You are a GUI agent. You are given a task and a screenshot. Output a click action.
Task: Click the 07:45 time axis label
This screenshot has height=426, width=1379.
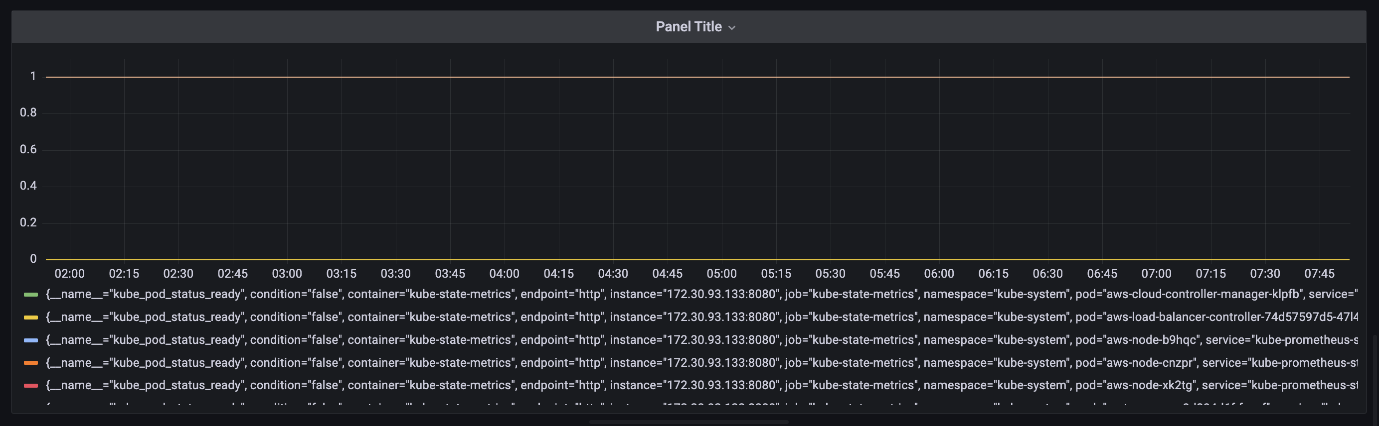click(x=1319, y=274)
